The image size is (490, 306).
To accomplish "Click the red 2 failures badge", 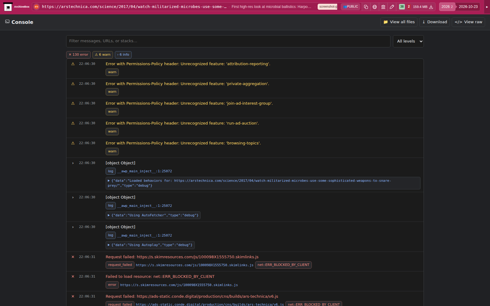I will point(409,7).
